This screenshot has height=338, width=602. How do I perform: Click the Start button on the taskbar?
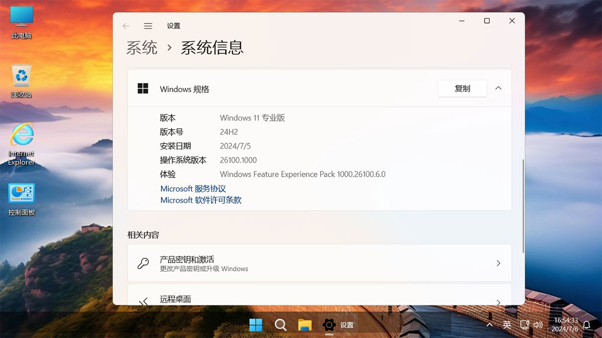(x=256, y=325)
